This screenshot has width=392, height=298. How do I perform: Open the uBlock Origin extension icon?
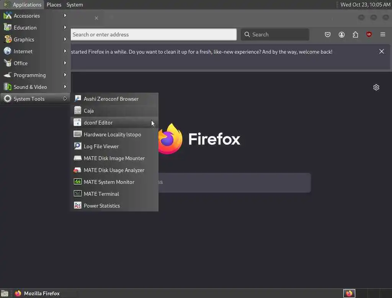coord(369,34)
